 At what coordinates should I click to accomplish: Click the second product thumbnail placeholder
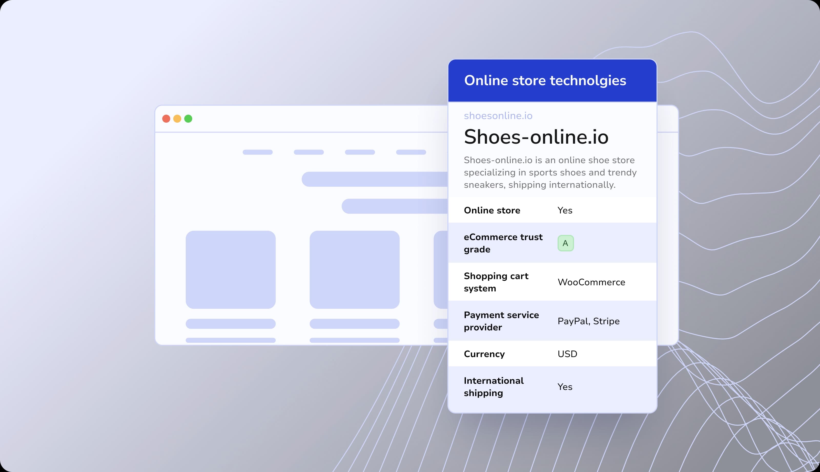[x=354, y=269]
